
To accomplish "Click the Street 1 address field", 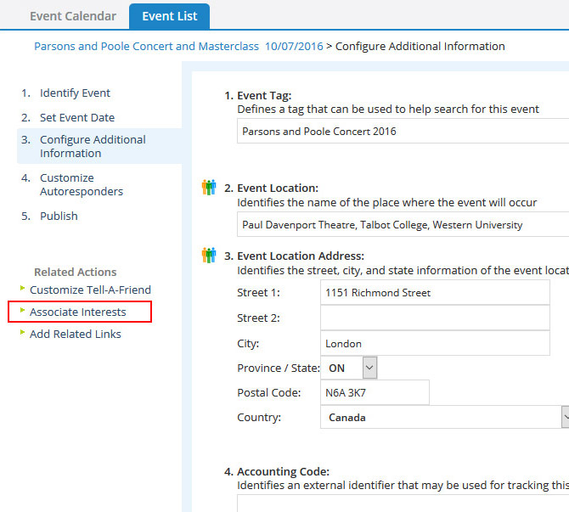I will click(435, 293).
